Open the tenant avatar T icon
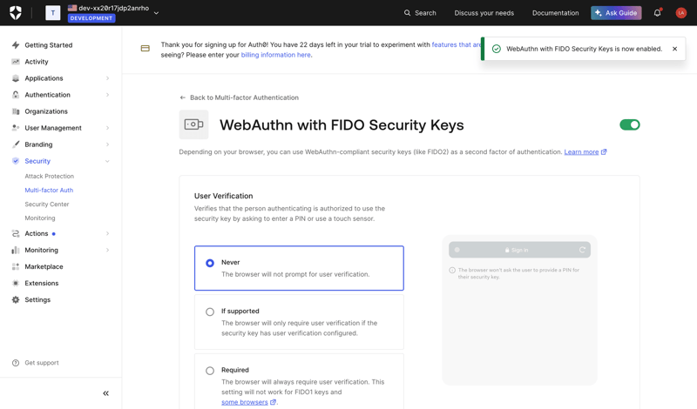This screenshot has height=409, width=697. pyautogui.click(x=53, y=13)
